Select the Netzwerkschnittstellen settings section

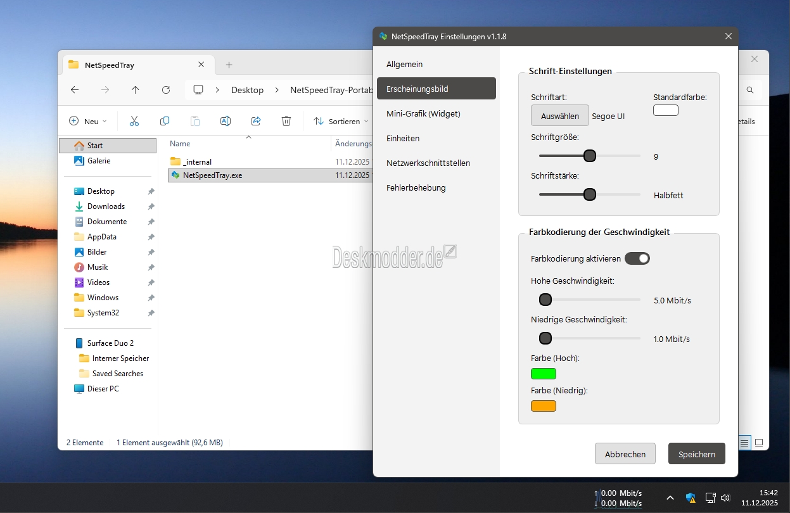(x=428, y=163)
